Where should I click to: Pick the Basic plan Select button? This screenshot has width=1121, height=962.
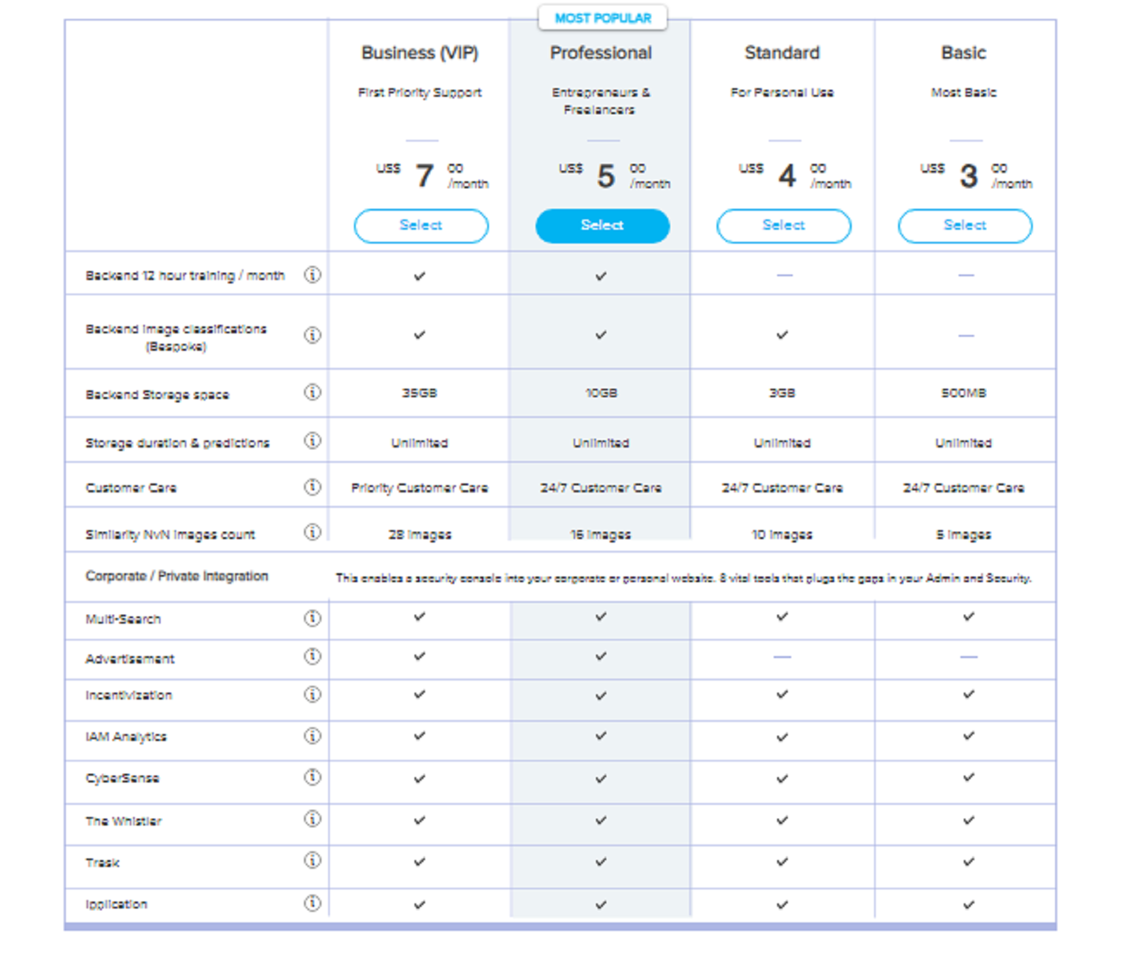pos(965,226)
